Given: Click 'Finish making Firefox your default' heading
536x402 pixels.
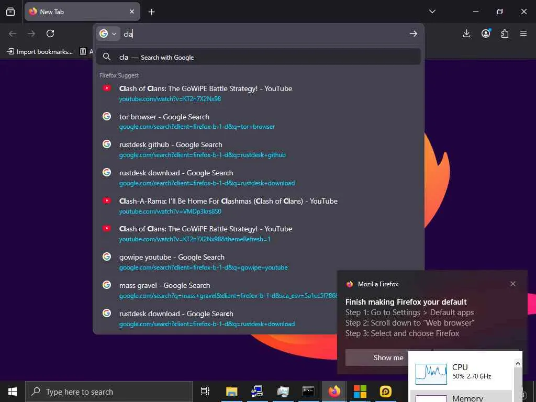Looking at the screenshot, I should tap(406, 302).
